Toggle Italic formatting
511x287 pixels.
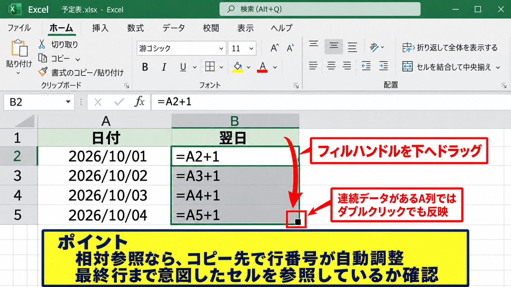pyautogui.click(x=164, y=67)
